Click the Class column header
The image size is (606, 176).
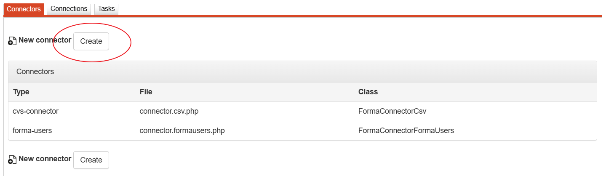(x=368, y=92)
